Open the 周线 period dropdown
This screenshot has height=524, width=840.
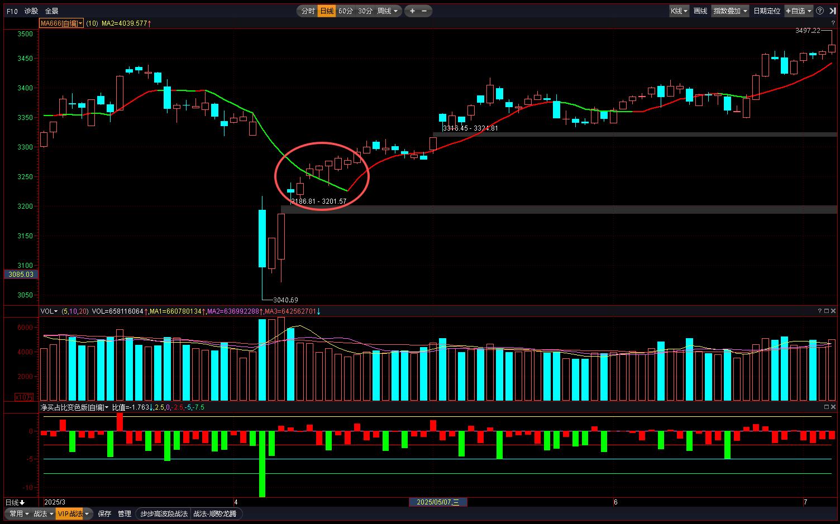tap(388, 11)
